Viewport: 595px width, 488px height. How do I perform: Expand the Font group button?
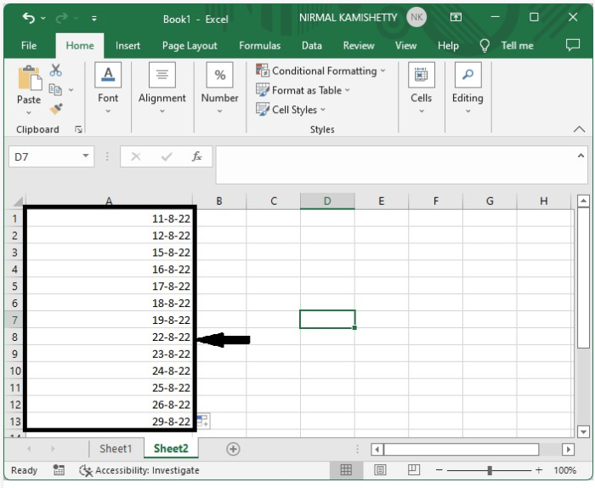click(108, 88)
